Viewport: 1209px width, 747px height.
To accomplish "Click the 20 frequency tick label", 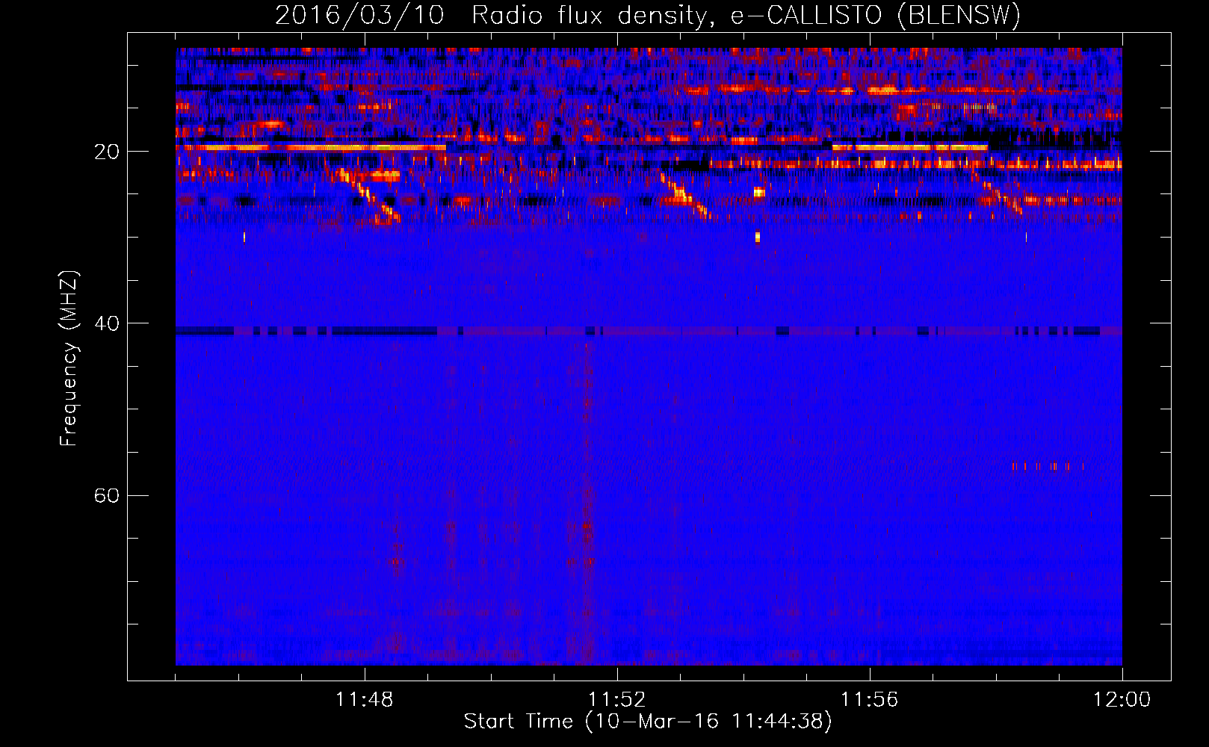I will [x=107, y=152].
